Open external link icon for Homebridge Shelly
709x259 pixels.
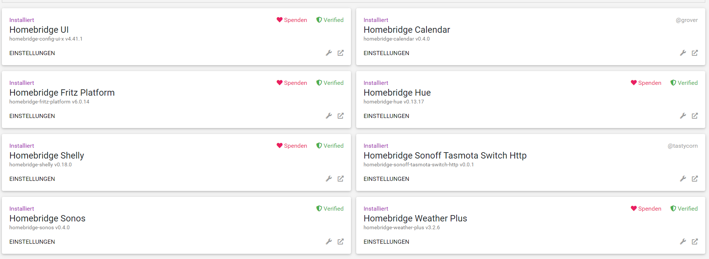(x=341, y=179)
